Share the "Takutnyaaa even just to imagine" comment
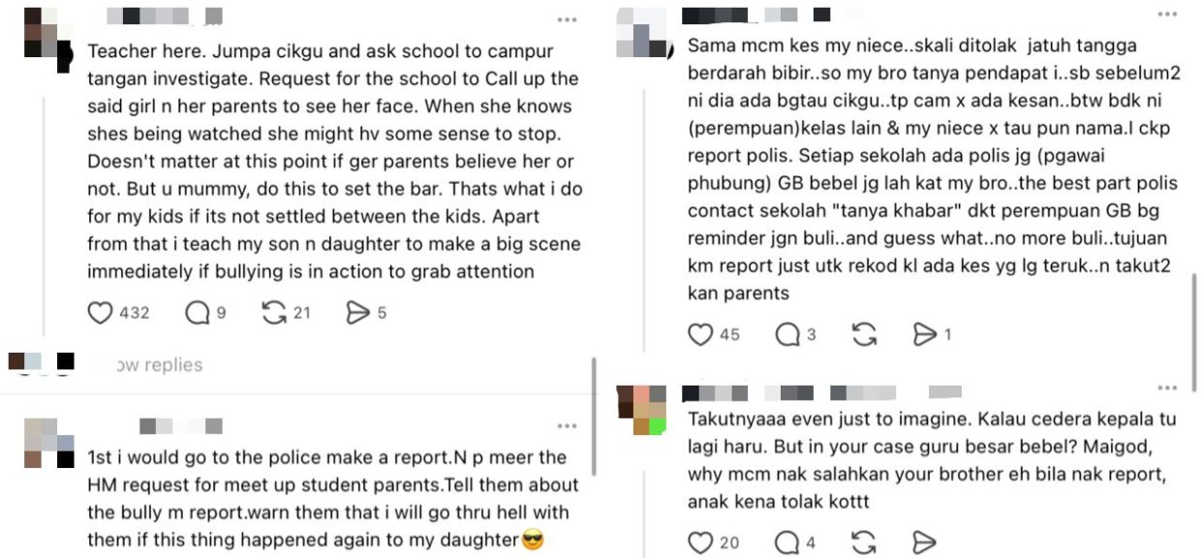Image resolution: width=1201 pixels, height=558 pixels. tap(925, 542)
